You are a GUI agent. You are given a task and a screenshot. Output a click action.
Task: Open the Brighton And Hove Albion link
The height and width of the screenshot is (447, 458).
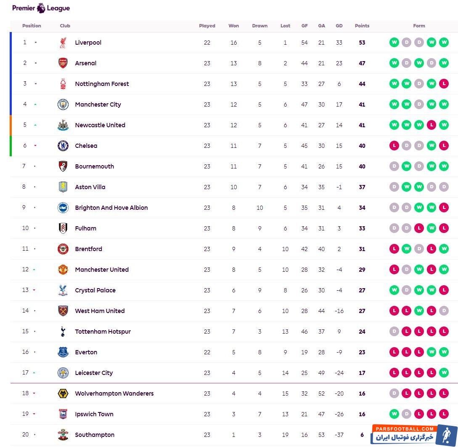[111, 208]
